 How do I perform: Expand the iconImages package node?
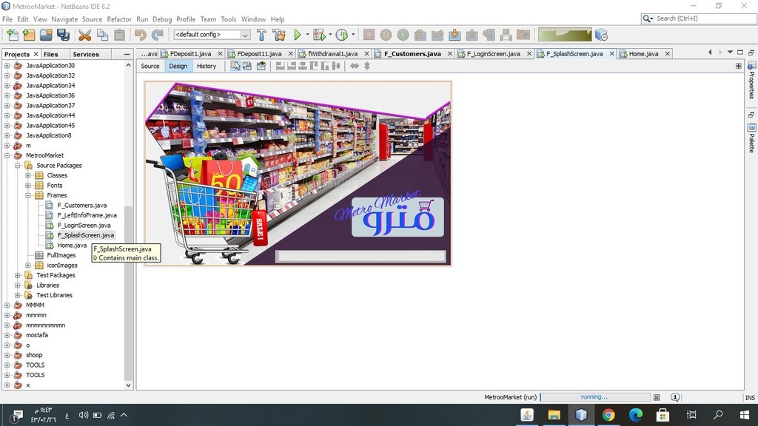point(28,266)
